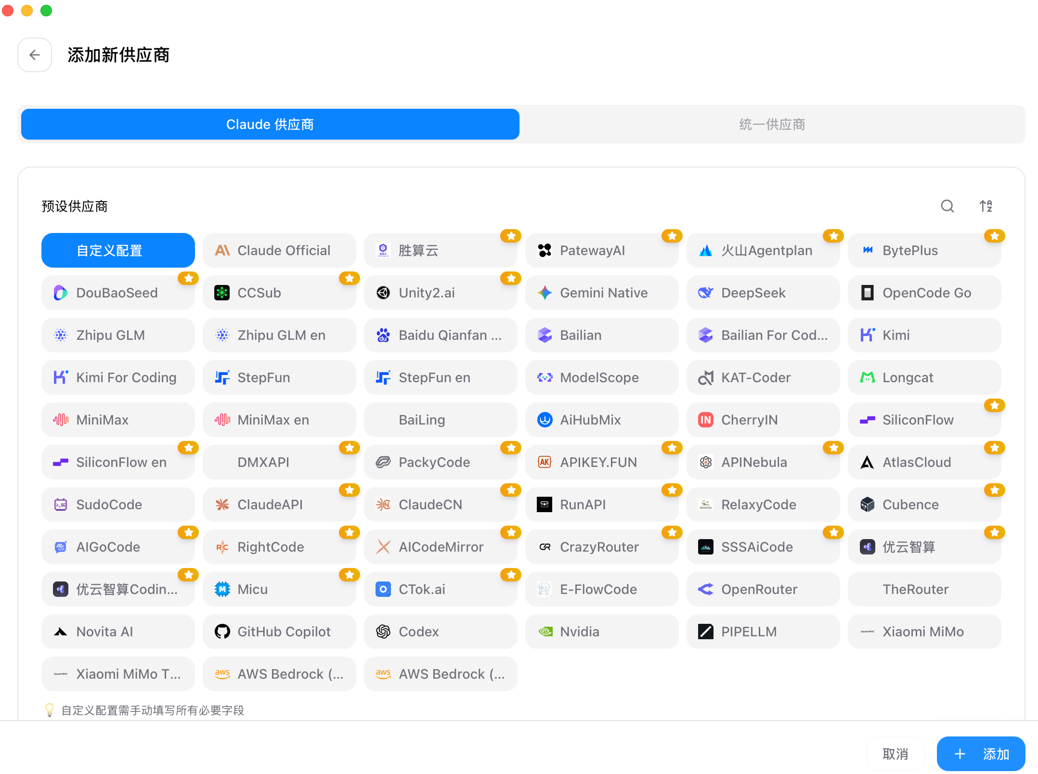Choose the DMXAPI provider preset
This screenshot has height=774, width=1038.
[x=279, y=462]
